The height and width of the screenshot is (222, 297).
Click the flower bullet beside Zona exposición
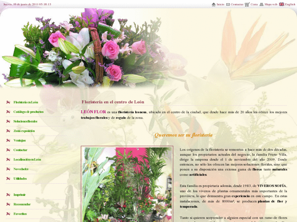(8, 131)
